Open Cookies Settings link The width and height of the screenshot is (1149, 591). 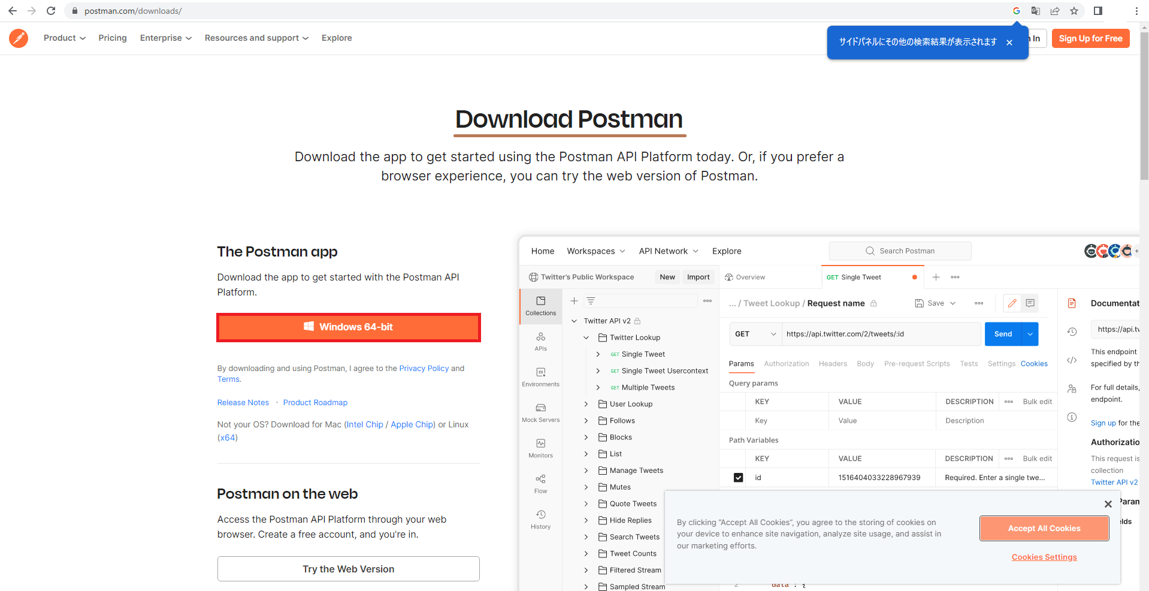point(1044,557)
